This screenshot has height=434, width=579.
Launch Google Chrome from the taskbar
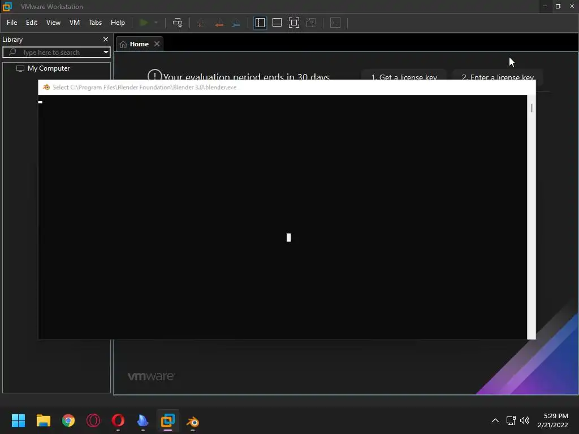[x=68, y=420]
